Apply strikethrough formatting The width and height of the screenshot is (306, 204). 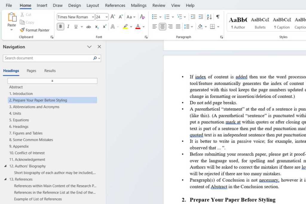[x=88, y=27]
